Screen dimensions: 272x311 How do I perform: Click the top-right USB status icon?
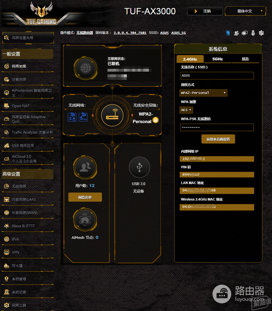tap(253, 33)
